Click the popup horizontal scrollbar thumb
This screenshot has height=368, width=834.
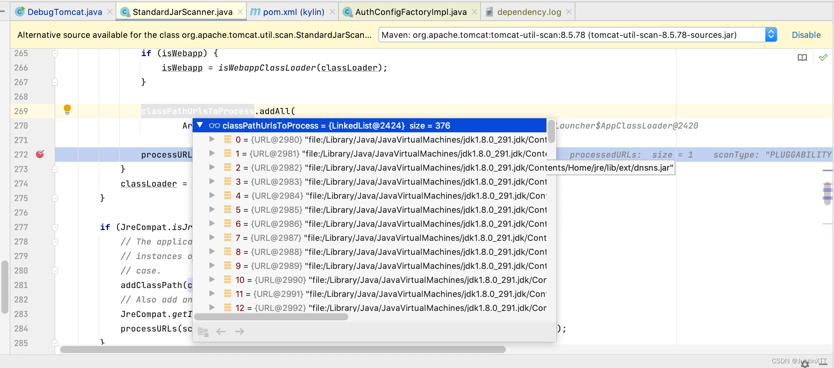271,317
